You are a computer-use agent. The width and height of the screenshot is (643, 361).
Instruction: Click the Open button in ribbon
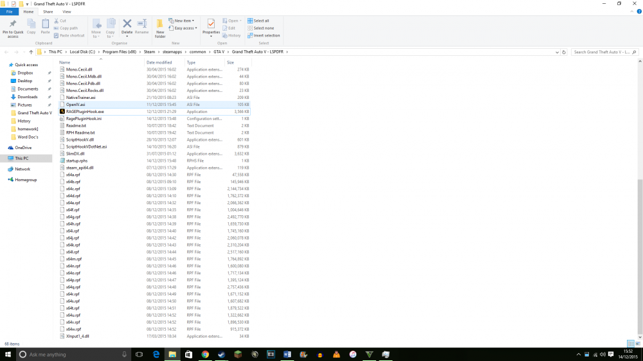[231, 21]
